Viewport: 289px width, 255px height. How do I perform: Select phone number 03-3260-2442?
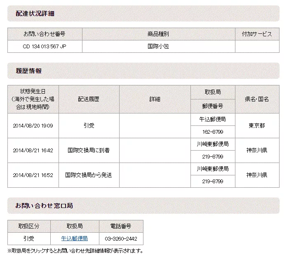click(x=121, y=239)
